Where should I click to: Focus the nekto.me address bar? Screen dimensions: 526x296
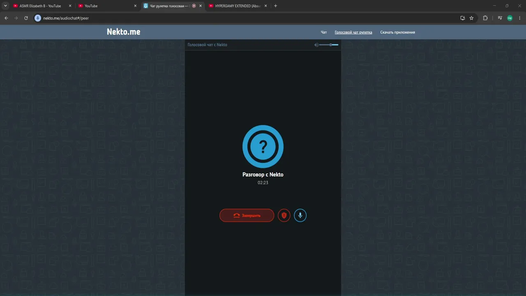[x=247, y=18]
